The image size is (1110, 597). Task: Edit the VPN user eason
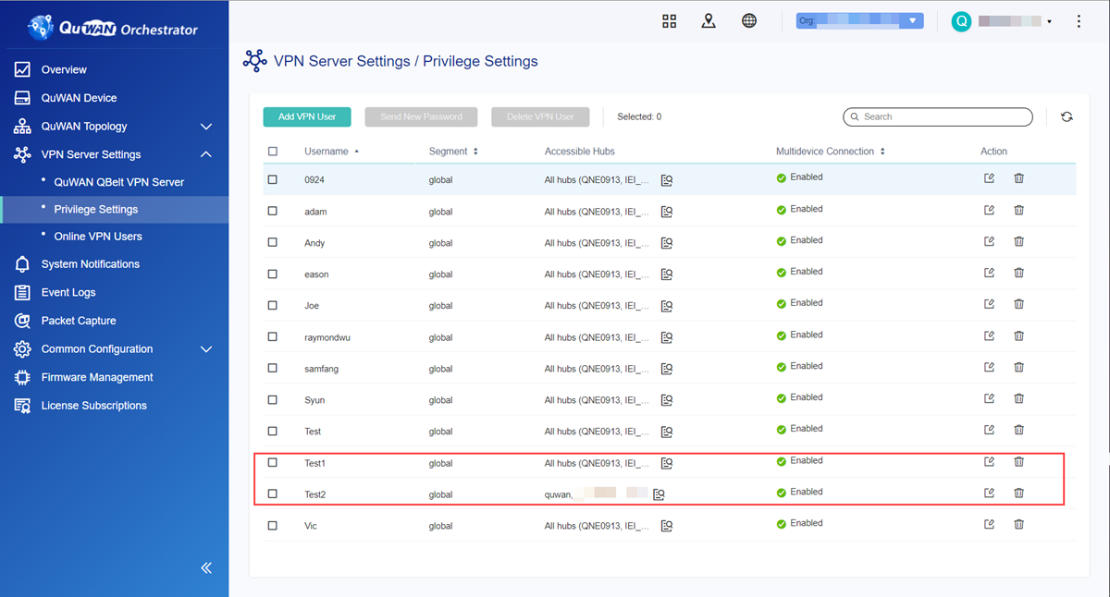pos(989,273)
